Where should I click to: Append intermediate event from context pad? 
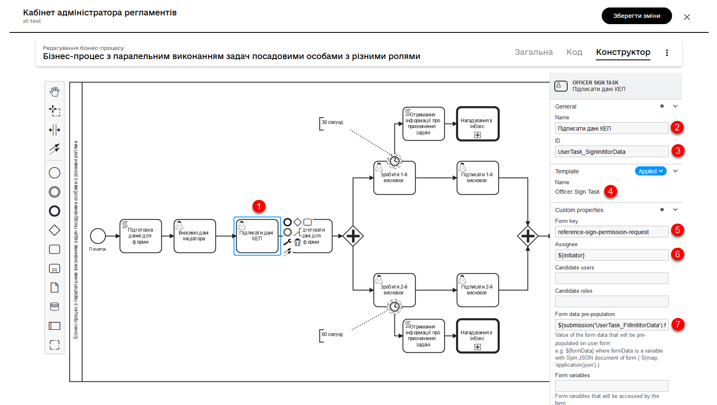[288, 232]
